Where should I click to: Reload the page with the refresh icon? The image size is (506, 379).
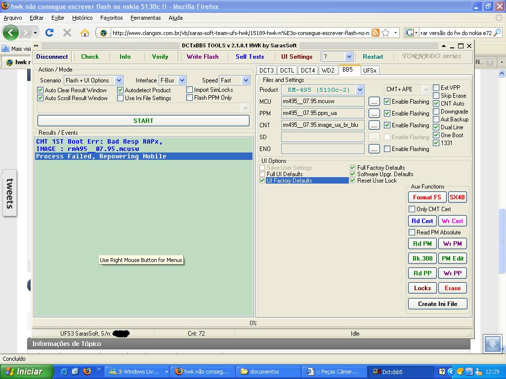[x=49, y=33]
